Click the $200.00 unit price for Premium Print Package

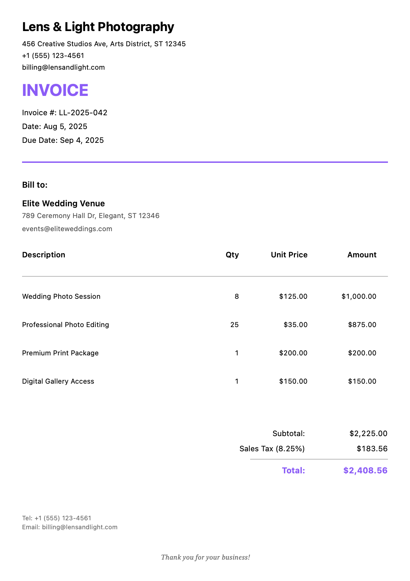point(293,353)
